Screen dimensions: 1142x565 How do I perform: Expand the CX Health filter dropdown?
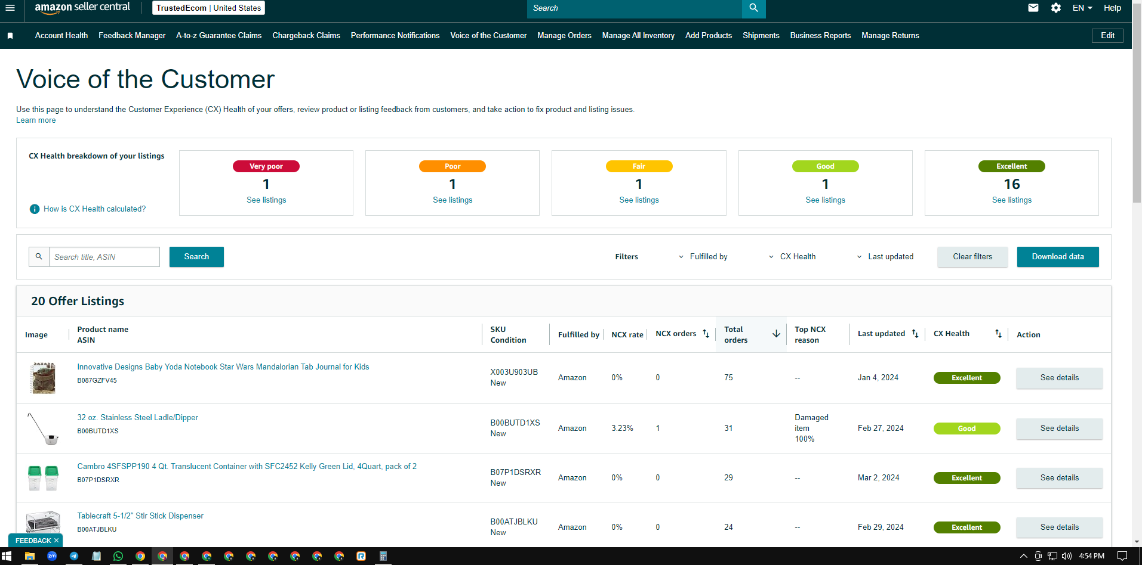click(x=792, y=257)
